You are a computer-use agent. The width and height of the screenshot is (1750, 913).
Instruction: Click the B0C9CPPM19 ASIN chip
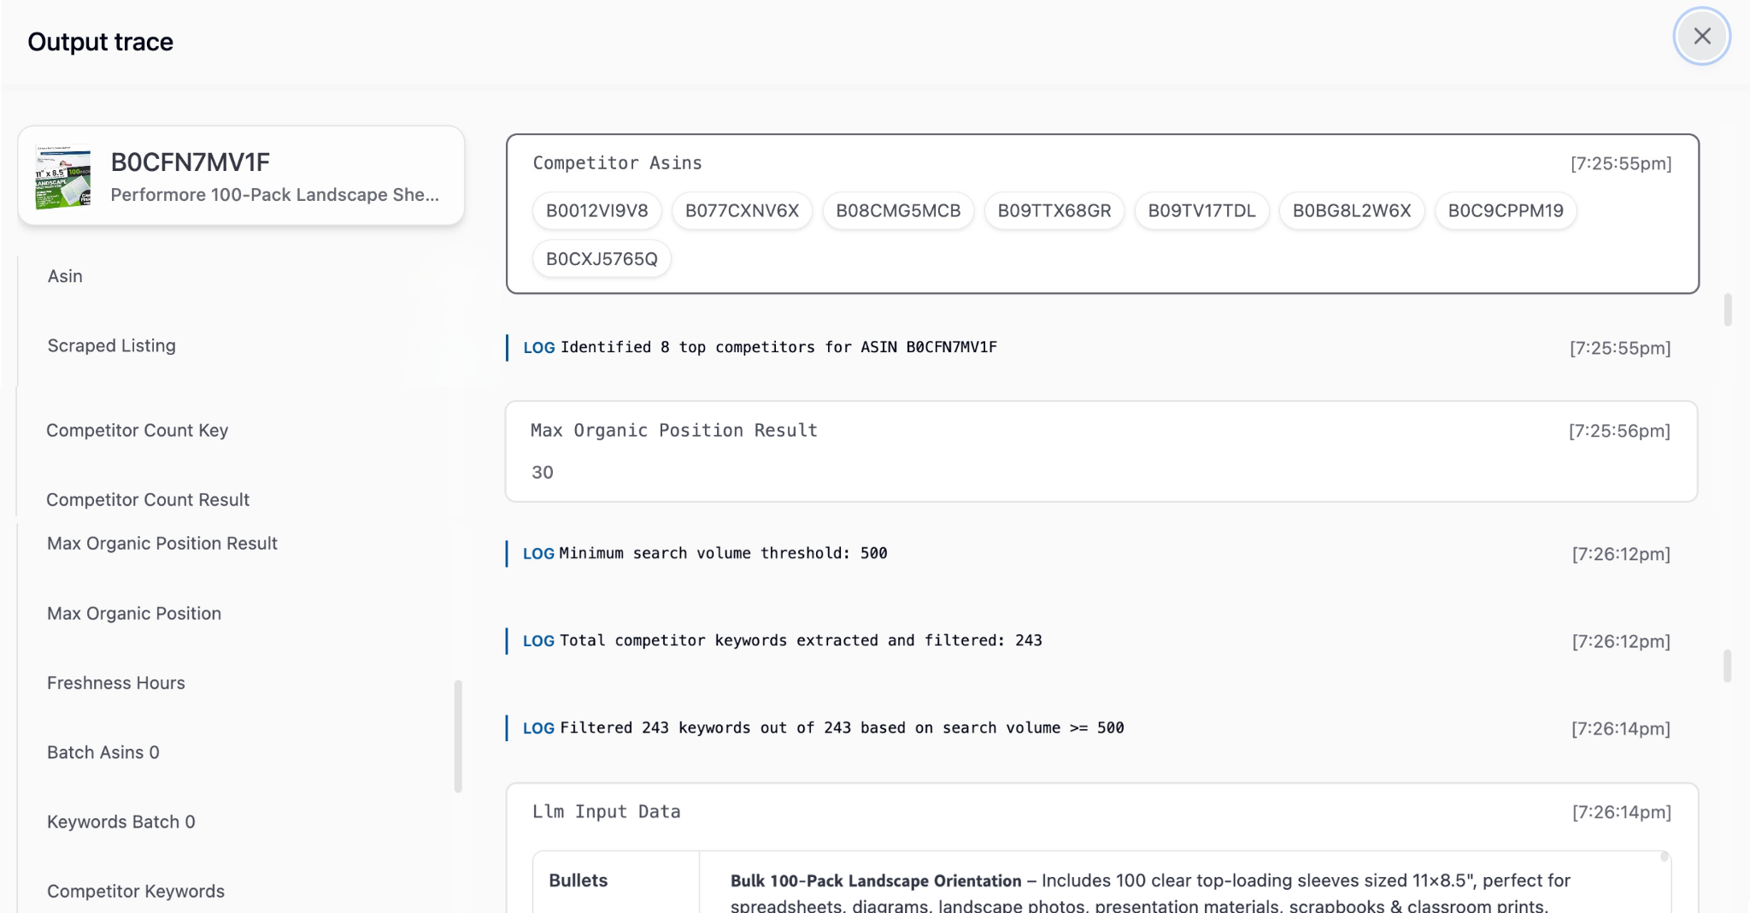point(1506,209)
